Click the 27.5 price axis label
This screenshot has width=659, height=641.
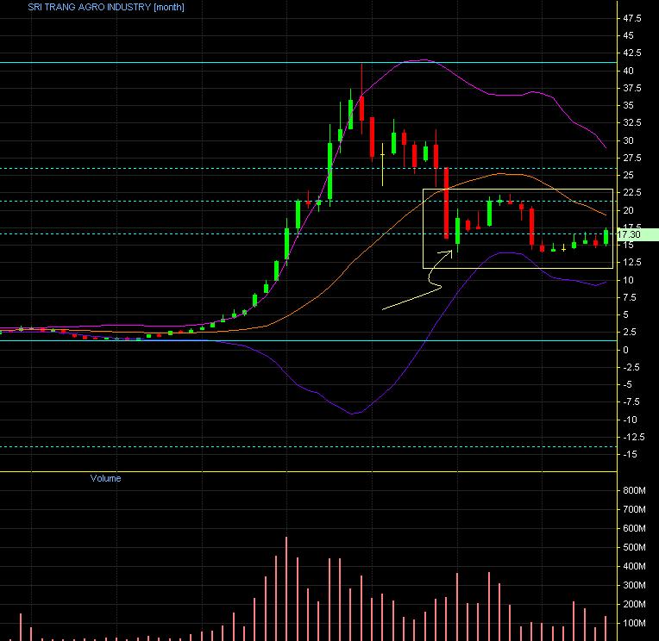[632, 158]
